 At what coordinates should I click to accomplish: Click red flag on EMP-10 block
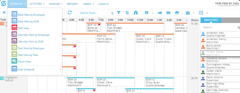(99, 25)
